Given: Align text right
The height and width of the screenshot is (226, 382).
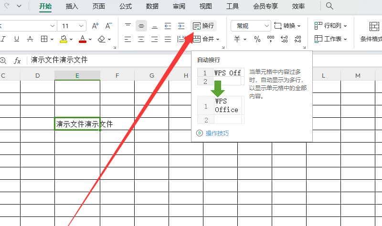Looking at the screenshot, I should (154, 39).
